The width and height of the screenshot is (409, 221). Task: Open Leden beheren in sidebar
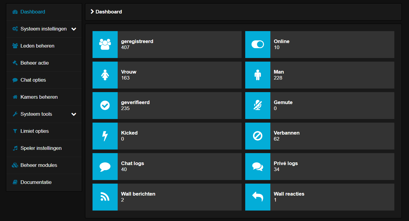[x=37, y=46]
